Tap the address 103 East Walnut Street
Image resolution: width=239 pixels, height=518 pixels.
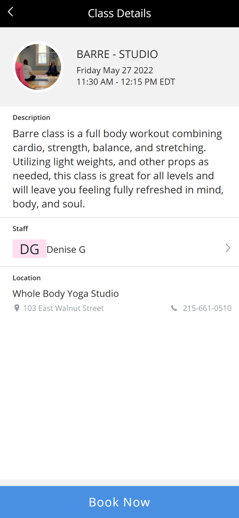[x=63, y=308]
